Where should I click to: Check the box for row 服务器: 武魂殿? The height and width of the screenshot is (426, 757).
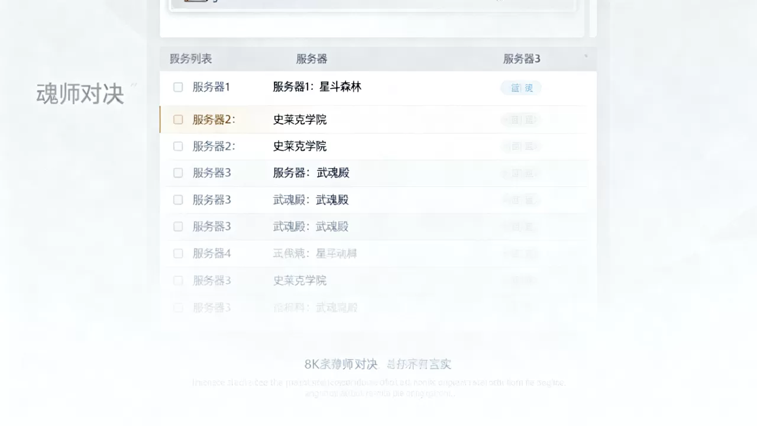pyautogui.click(x=178, y=173)
